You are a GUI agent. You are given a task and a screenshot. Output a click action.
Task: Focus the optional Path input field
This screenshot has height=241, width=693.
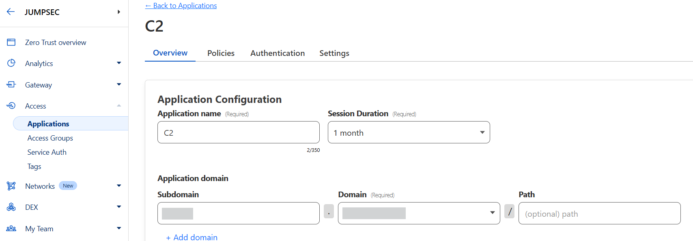tap(599, 213)
